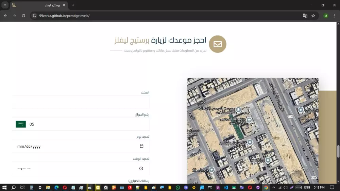Bookmark this page with the star
Screen dimensions: 340x191
(x=313, y=16)
